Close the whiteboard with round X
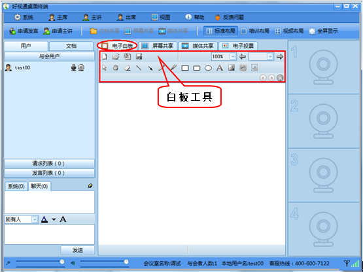The width and height of the screenshot is (363, 273). coord(280,78)
